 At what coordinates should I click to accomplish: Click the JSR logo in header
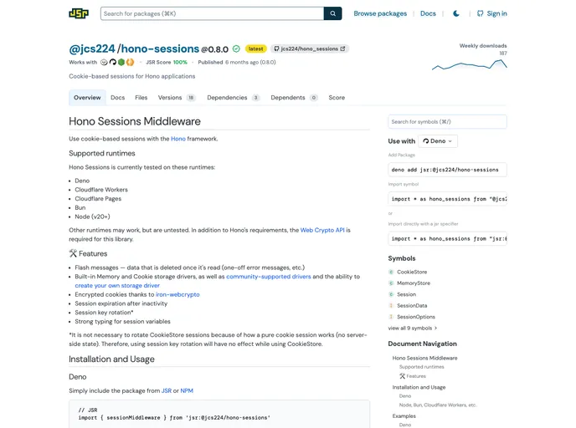pos(79,13)
